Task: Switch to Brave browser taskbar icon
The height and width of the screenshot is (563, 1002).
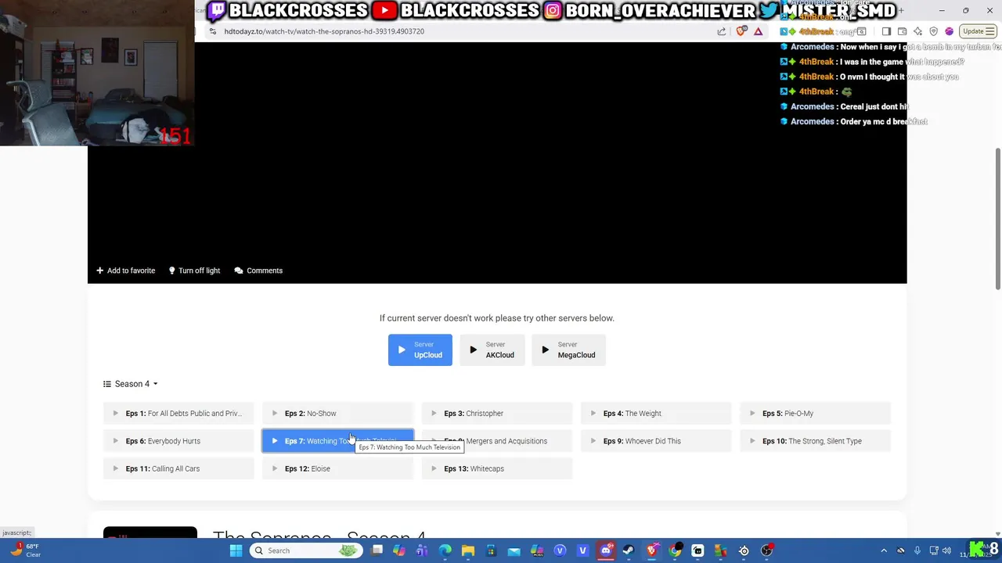Action: pos(651,550)
